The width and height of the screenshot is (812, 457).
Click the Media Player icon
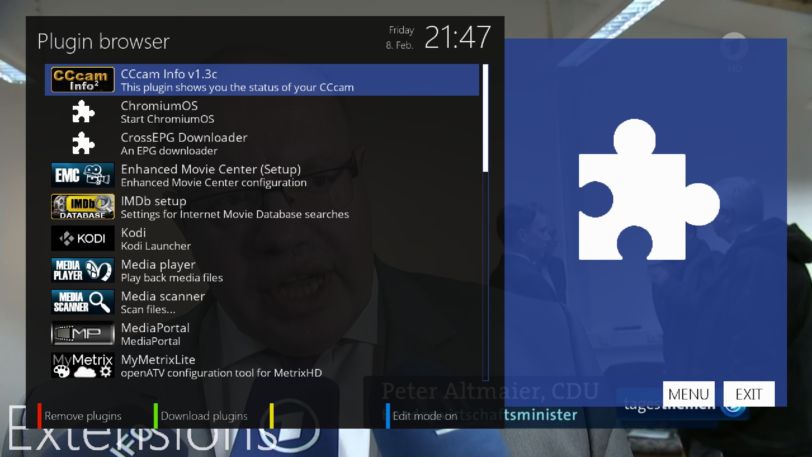82,270
